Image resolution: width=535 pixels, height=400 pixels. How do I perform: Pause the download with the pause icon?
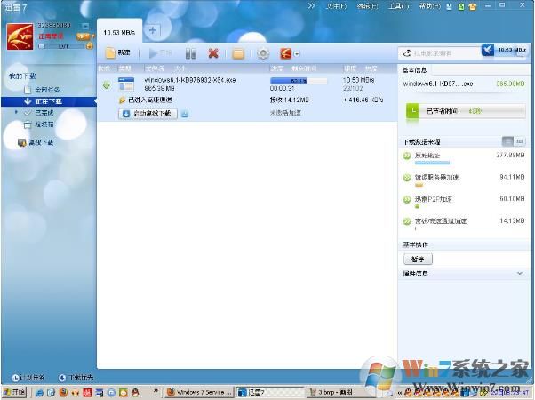coord(190,54)
